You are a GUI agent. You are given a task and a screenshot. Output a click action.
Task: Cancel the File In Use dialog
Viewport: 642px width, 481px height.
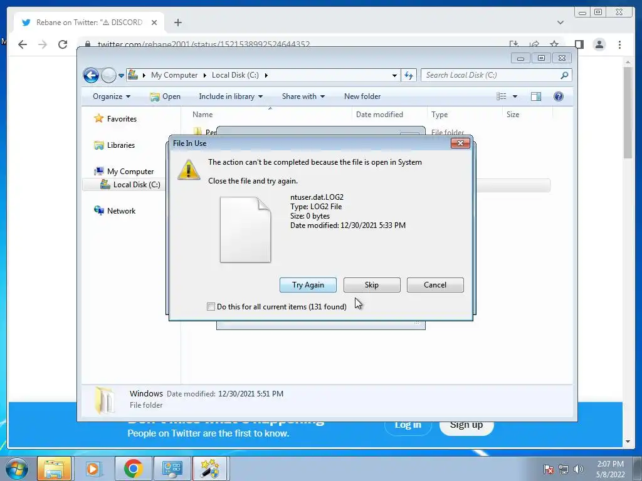tap(435, 285)
